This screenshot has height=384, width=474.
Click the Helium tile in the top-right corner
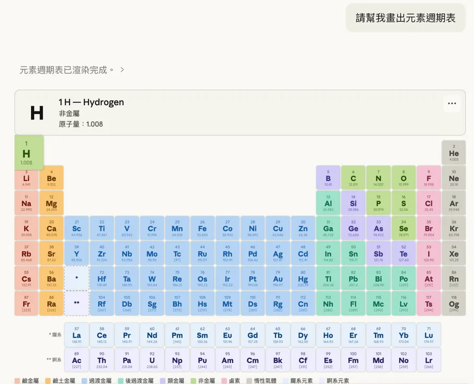(x=453, y=153)
